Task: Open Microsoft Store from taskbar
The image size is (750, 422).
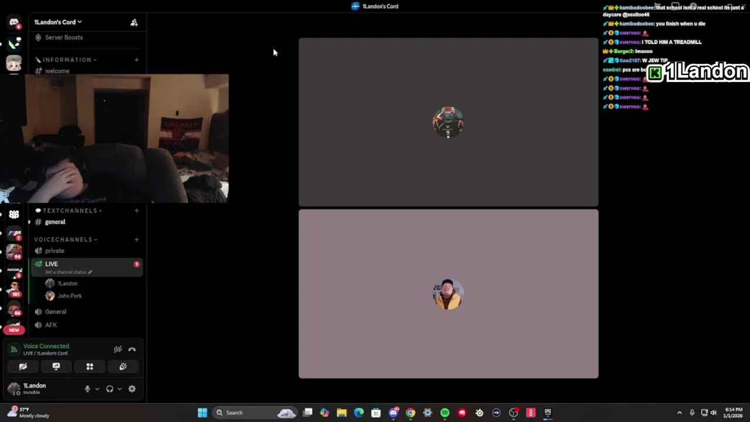Action: pos(376,413)
